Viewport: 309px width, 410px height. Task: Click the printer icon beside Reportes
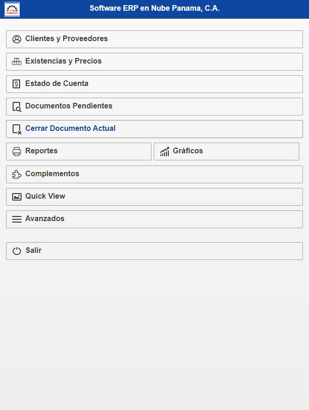17,151
